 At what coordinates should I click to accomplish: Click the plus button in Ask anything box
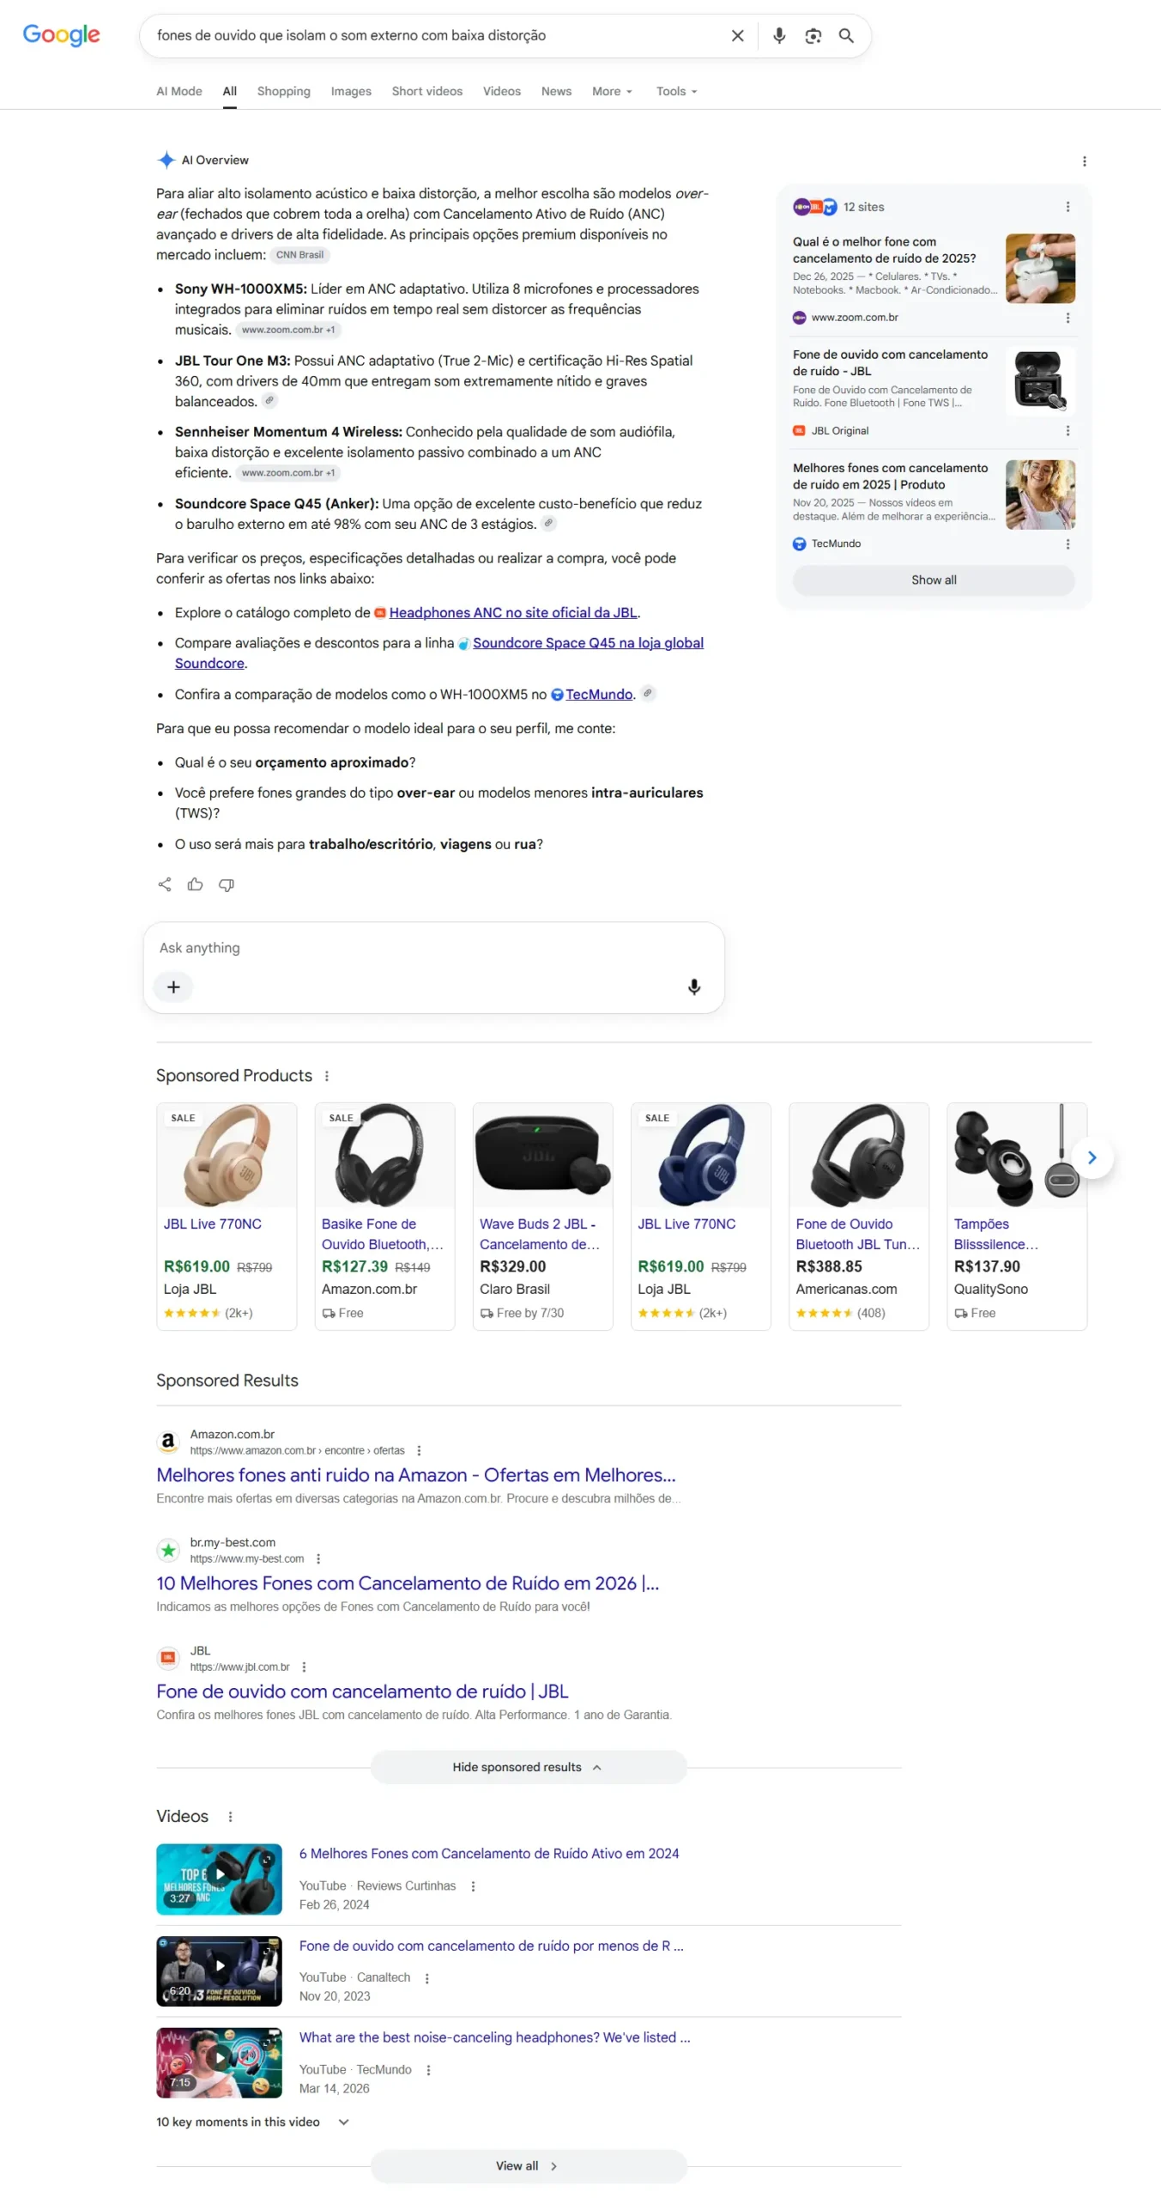(x=173, y=987)
